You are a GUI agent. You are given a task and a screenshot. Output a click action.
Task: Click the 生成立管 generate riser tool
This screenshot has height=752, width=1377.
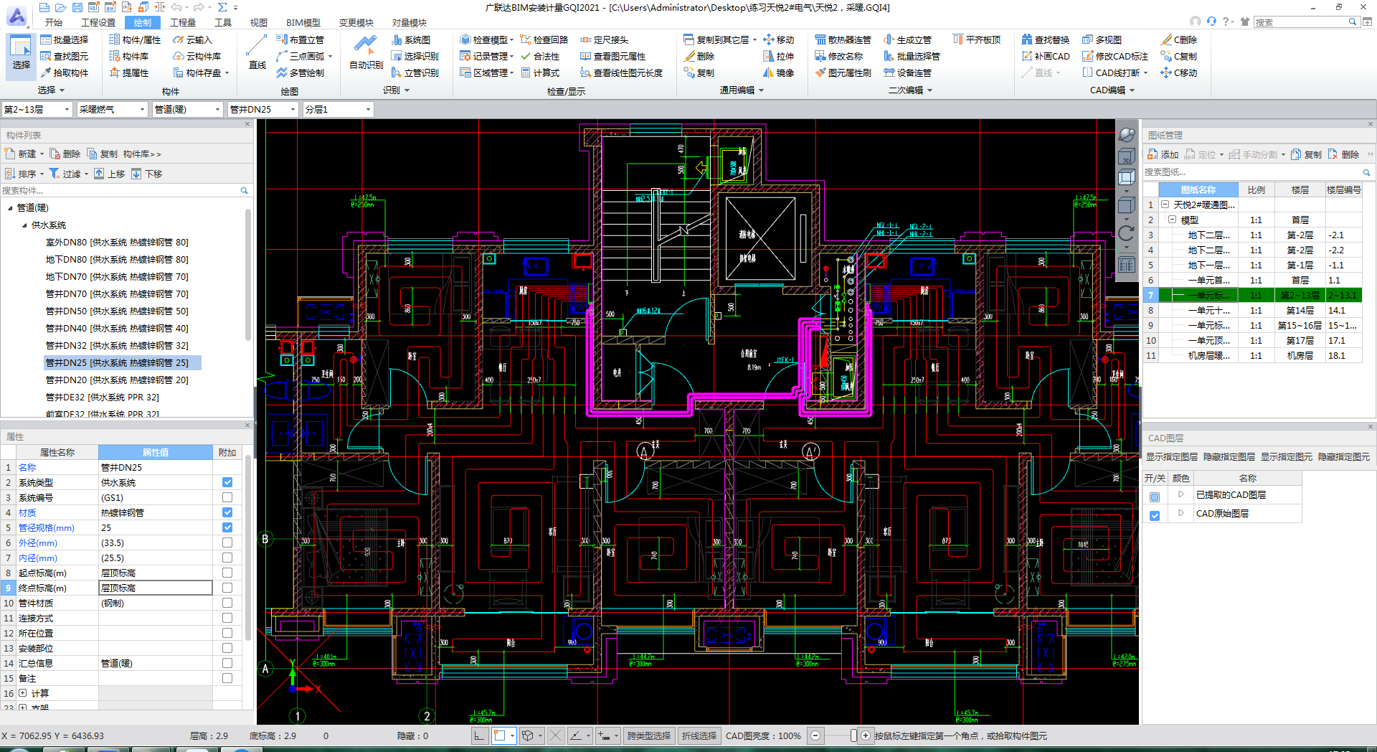pos(908,40)
